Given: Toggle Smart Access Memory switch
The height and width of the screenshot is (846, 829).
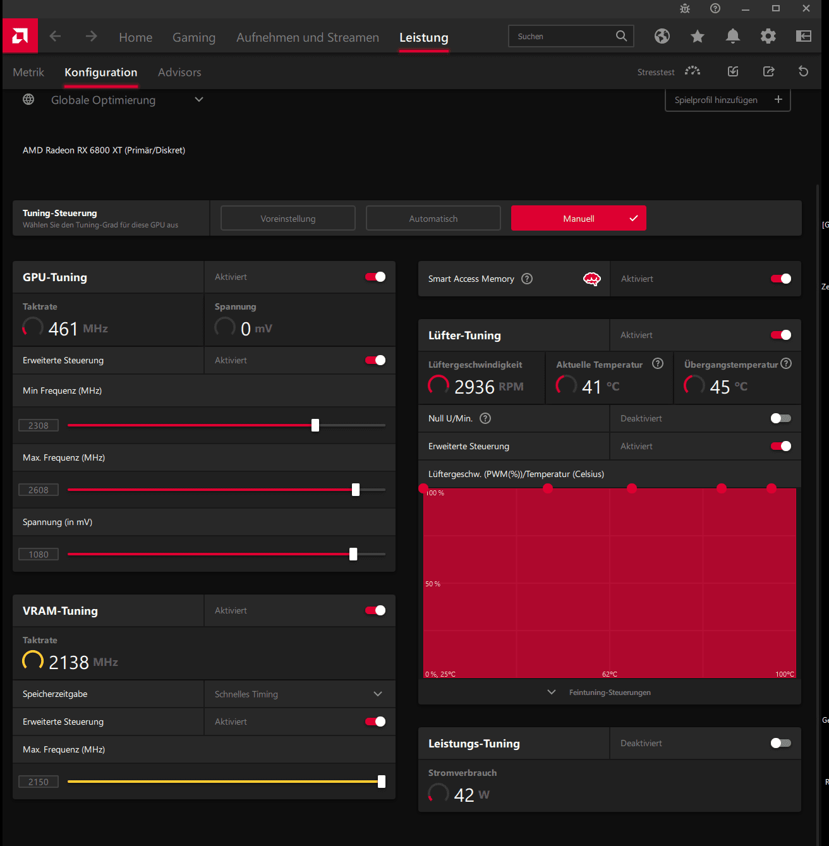Looking at the screenshot, I should pos(781,279).
